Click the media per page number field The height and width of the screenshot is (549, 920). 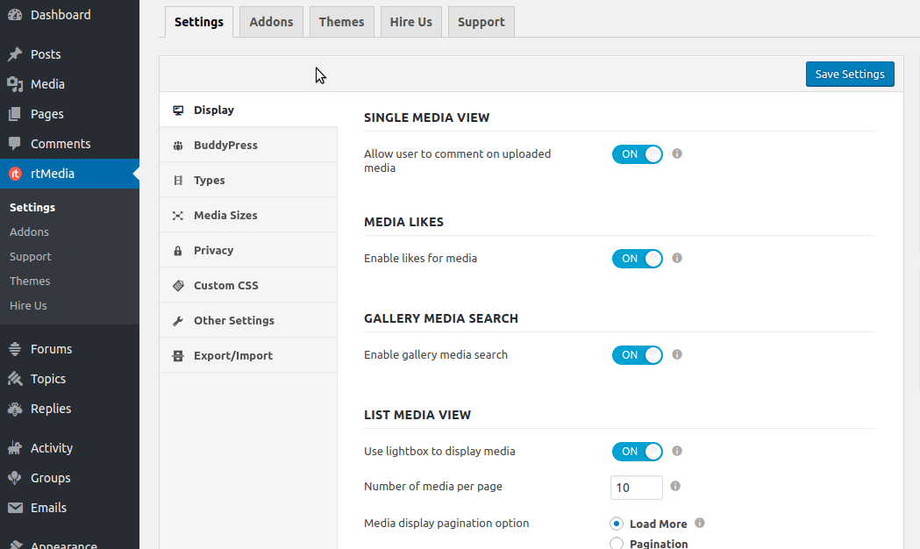(x=636, y=488)
